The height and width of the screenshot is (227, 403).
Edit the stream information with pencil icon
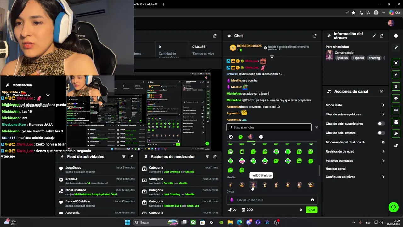click(x=374, y=36)
